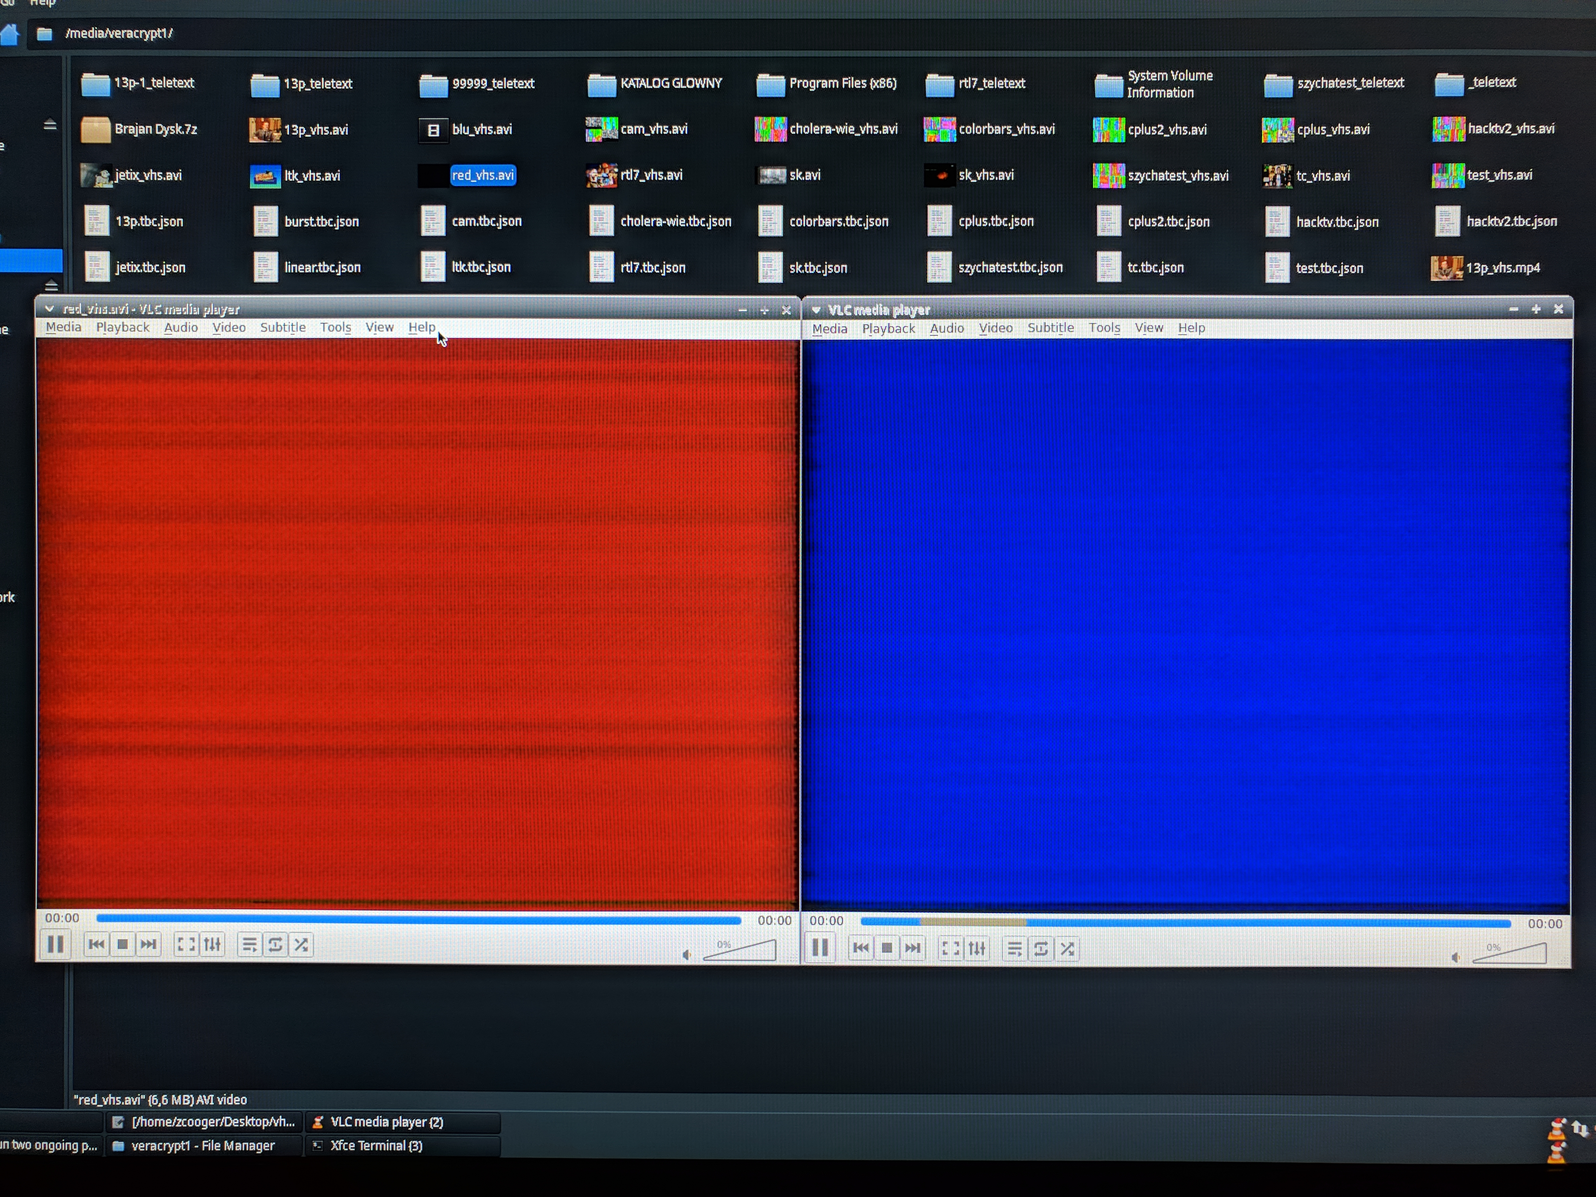Skip to next media in red player

(x=148, y=944)
